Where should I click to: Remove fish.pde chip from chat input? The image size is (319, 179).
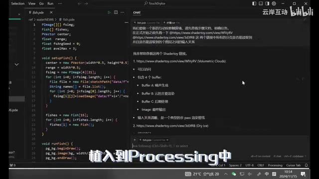click(x=167, y=140)
